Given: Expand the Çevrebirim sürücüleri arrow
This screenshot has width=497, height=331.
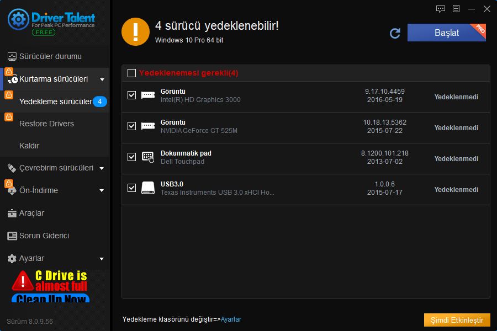Looking at the screenshot, I should click(102, 168).
